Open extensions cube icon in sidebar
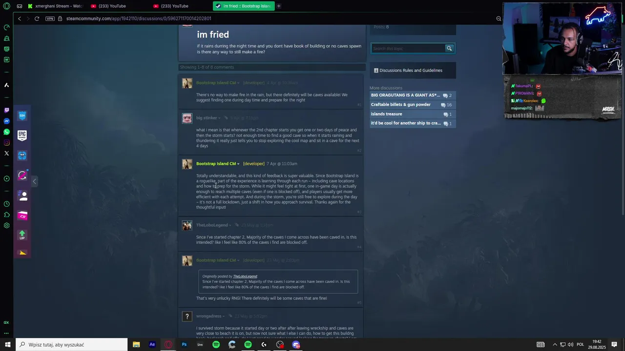Viewport: 625px width, 351px height. pyautogui.click(x=6, y=214)
